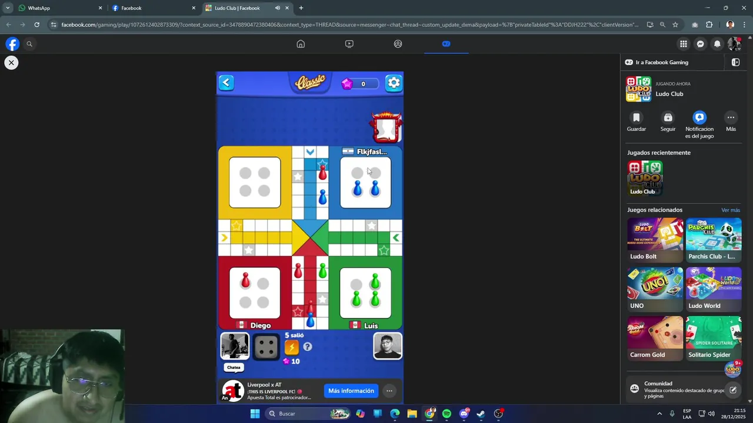Image resolution: width=753 pixels, height=423 pixels.
Task: Open Messenger from the Facebook top bar
Action: coord(700,43)
